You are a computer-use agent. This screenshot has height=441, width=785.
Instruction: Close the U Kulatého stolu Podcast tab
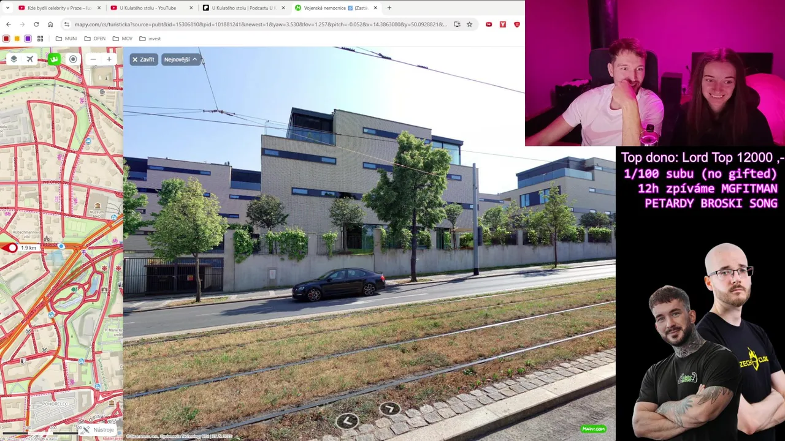pos(283,8)
